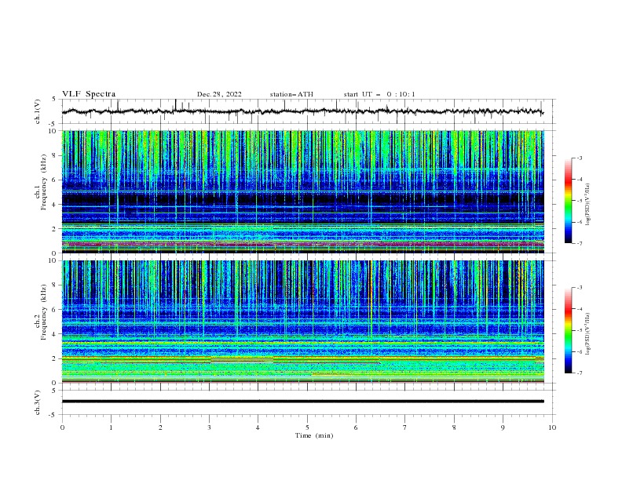
Task: Select the ch.1 "Frequency (kHz)" axis label
Action: pyautogui.click(x=43, y=183)
